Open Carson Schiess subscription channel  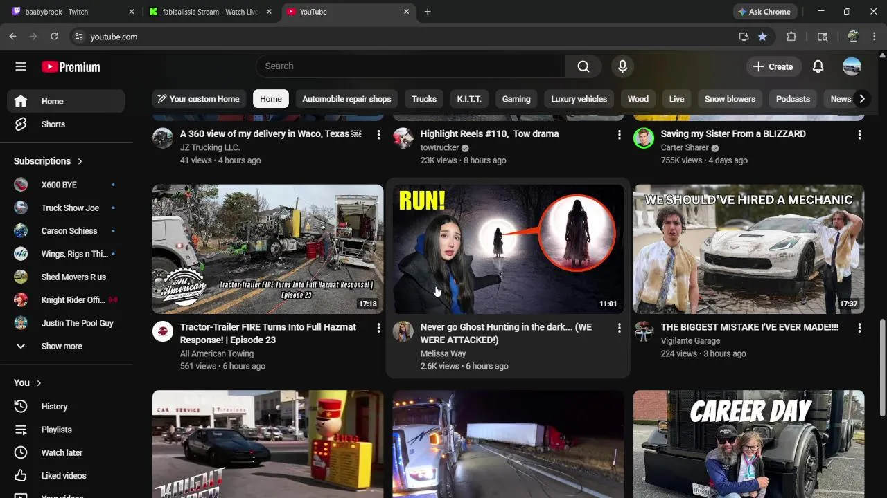(x=66, y=231)
